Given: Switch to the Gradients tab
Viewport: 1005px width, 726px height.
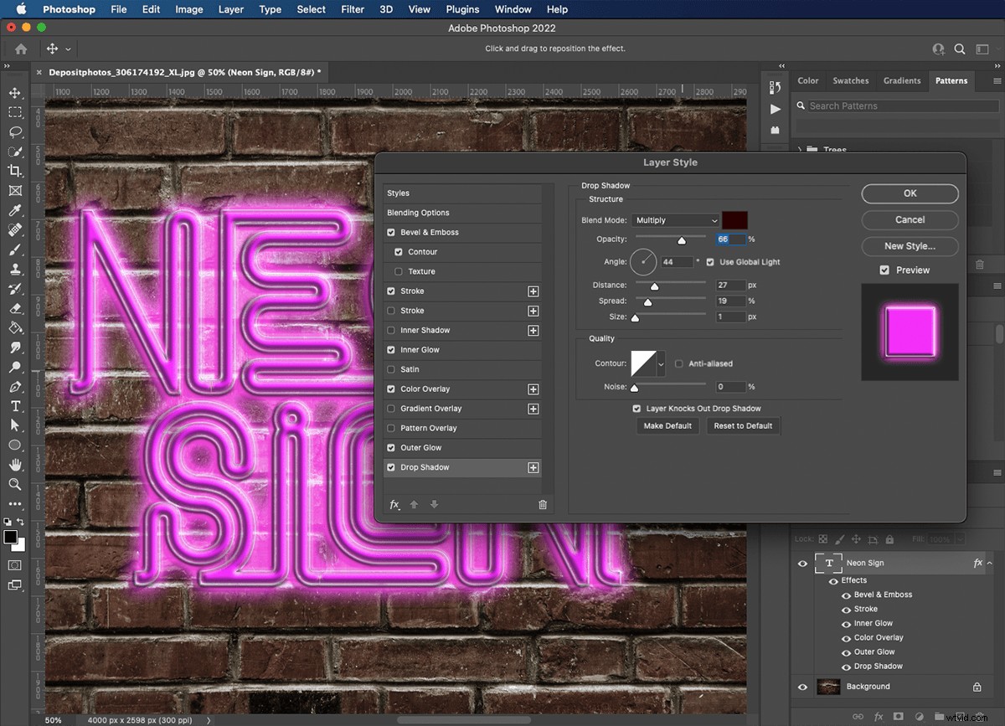Looking at the screenshot, I should click(902, 80).
